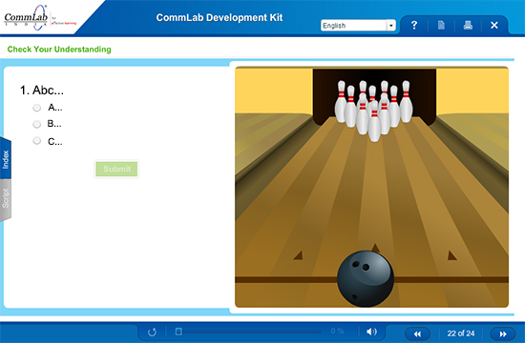Click the printer icon

[x=468, y=25]
